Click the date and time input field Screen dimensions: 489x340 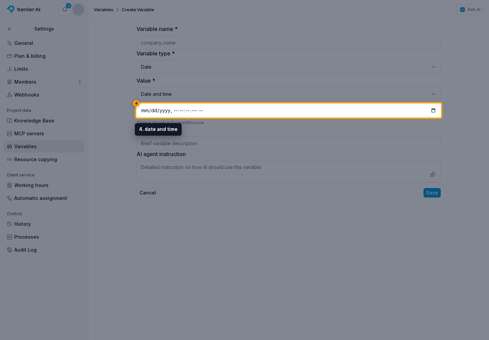[289, 111]
